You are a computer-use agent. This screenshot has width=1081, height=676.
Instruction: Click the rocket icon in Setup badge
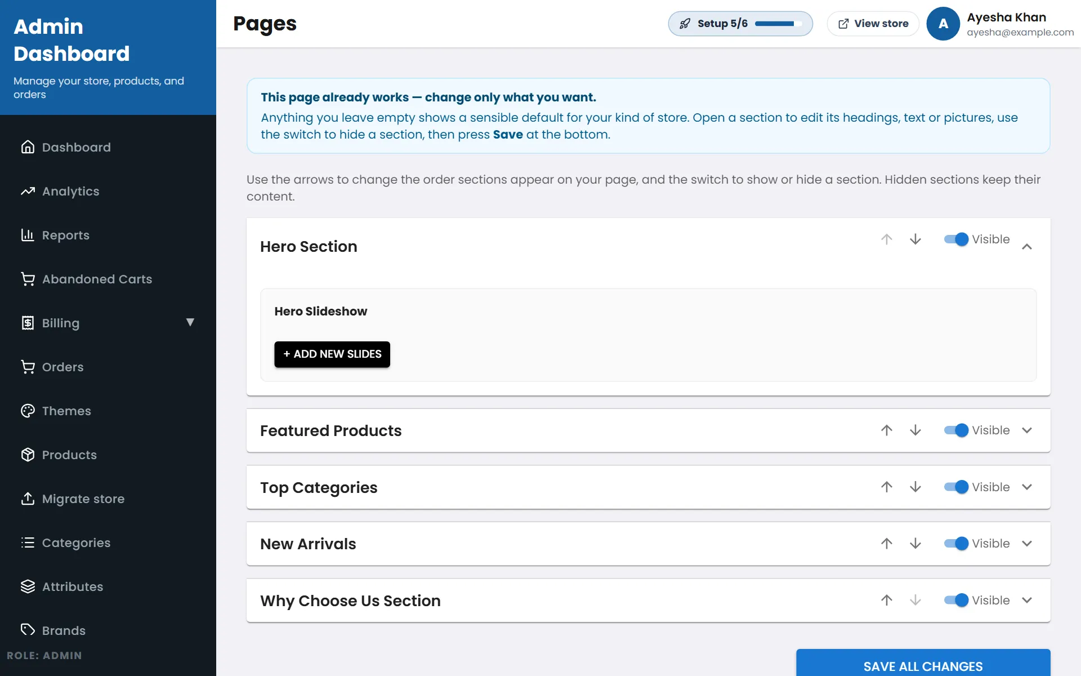click(685, 24)
